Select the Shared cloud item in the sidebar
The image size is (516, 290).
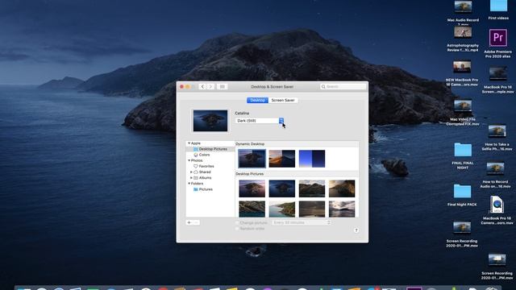(202, 172)
